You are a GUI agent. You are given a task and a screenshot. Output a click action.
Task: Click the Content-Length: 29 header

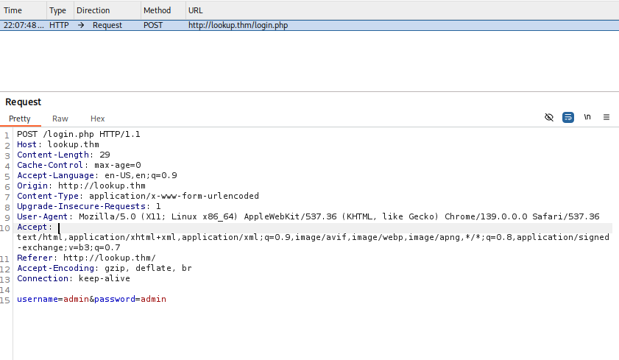click(x=63, y=155)
